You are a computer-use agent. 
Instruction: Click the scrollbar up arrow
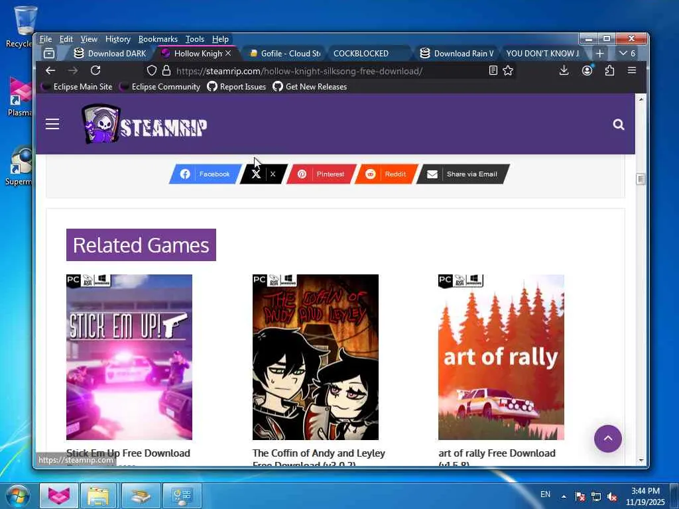coord(641,99)
